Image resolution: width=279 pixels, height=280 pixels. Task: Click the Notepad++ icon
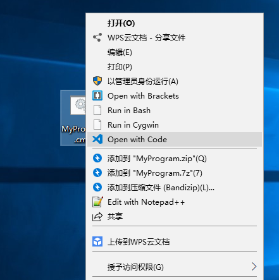[x=97, y=202]
